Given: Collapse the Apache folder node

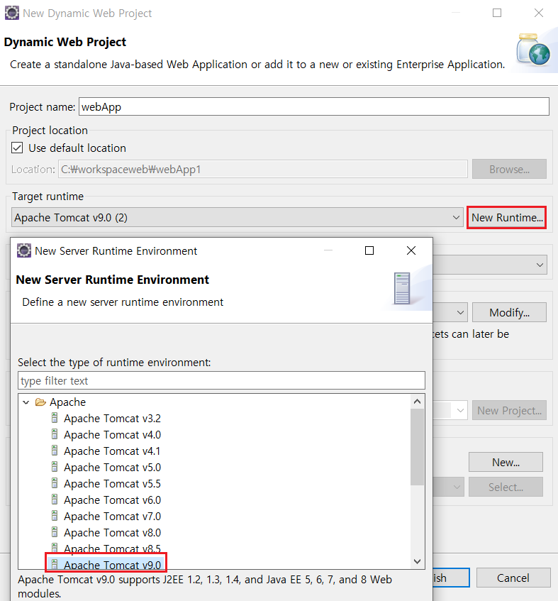Looking at the screenshot, I should (x=26, y=402).
